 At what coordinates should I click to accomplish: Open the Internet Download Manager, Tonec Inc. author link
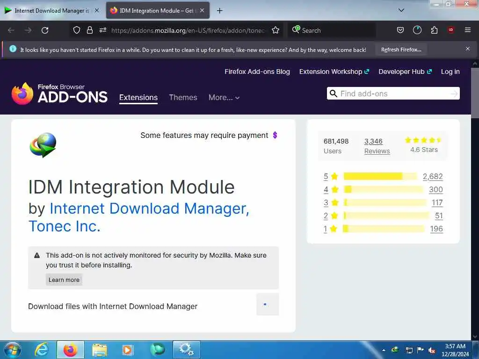(139, 217)
